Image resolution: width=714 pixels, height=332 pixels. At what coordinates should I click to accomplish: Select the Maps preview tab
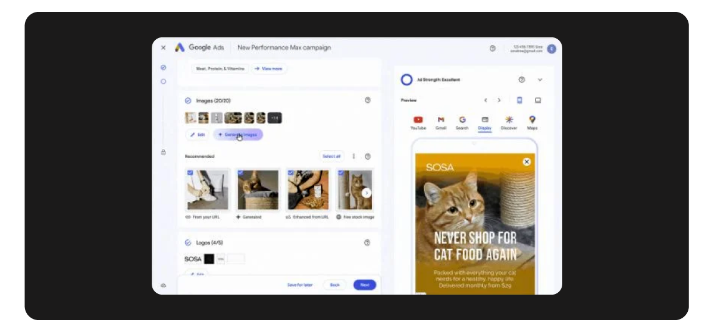[532, 123]
